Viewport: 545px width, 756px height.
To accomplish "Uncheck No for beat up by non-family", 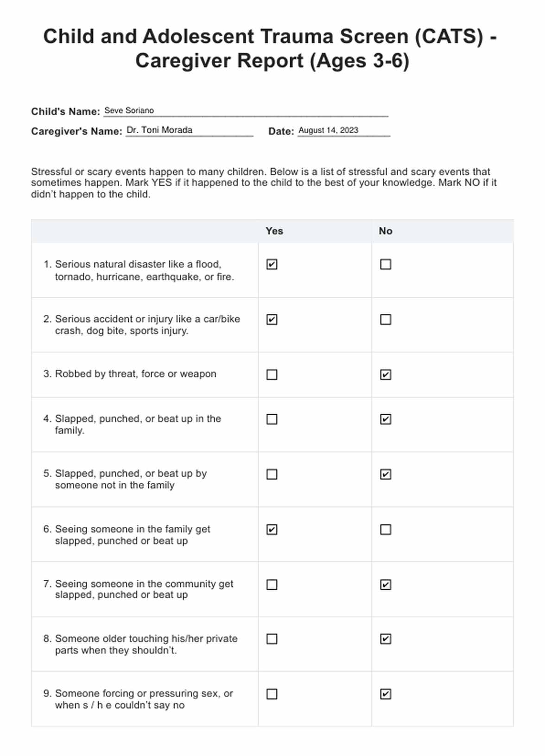I will click(x=386, y=474).
